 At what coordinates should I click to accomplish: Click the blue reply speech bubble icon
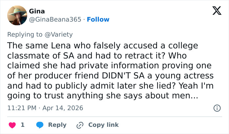coord(40,125)
